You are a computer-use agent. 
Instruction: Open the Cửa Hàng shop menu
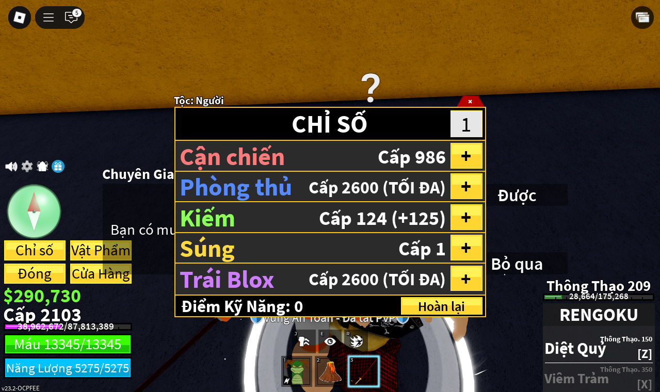tap(101, 273)
